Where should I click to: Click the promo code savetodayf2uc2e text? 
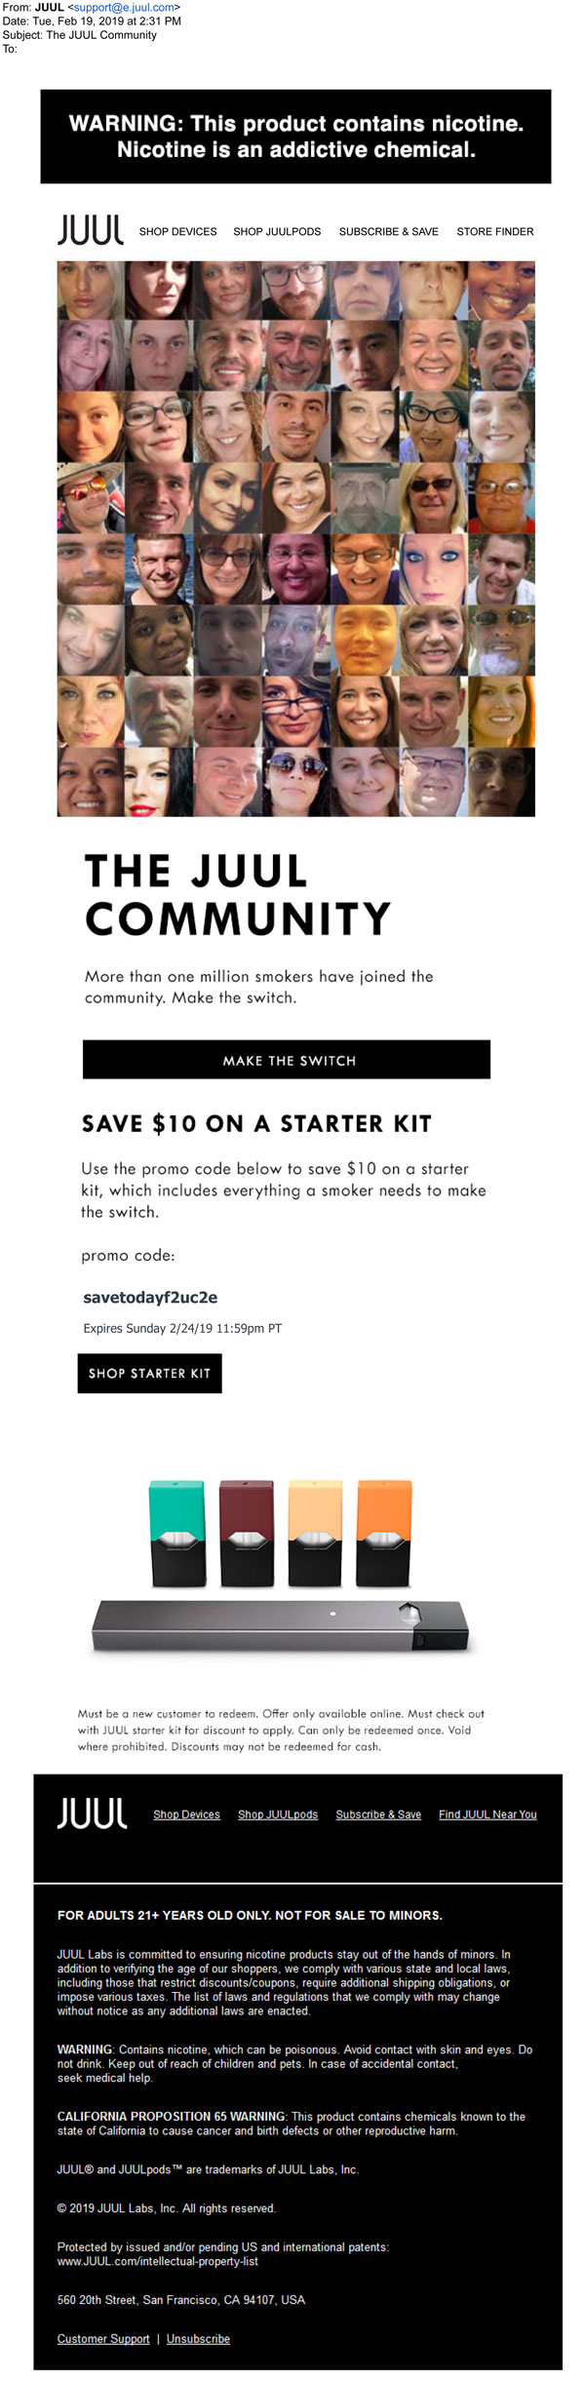150,1298
